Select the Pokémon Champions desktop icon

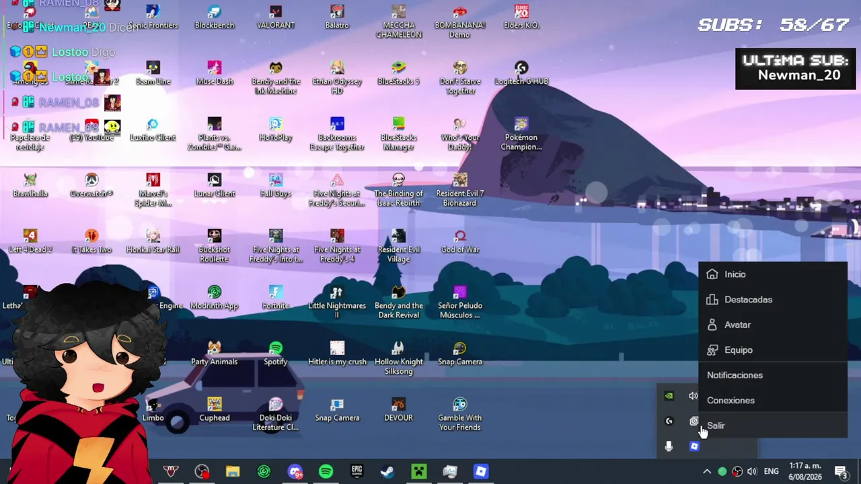521,134
